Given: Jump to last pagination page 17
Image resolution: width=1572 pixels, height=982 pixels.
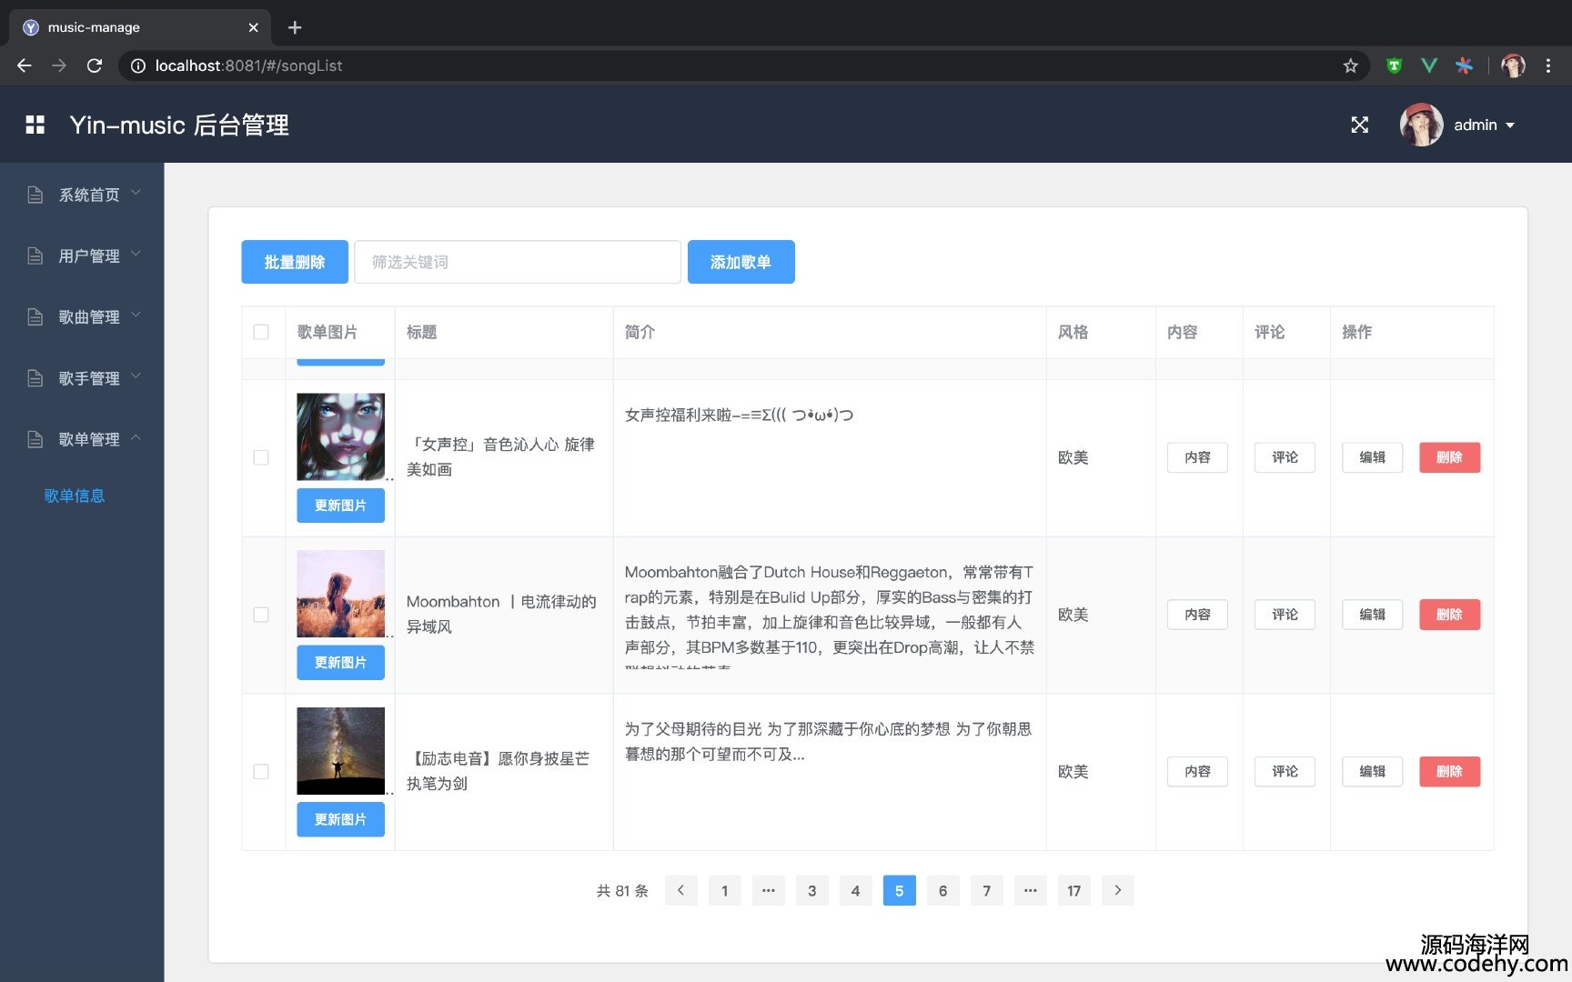Looking at the screenshot, I should click(x=1074, y=890).
